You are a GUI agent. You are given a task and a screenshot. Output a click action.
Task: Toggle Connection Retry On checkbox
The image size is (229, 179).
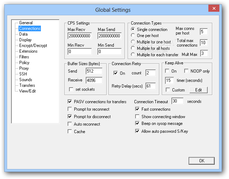click(116, 73)
